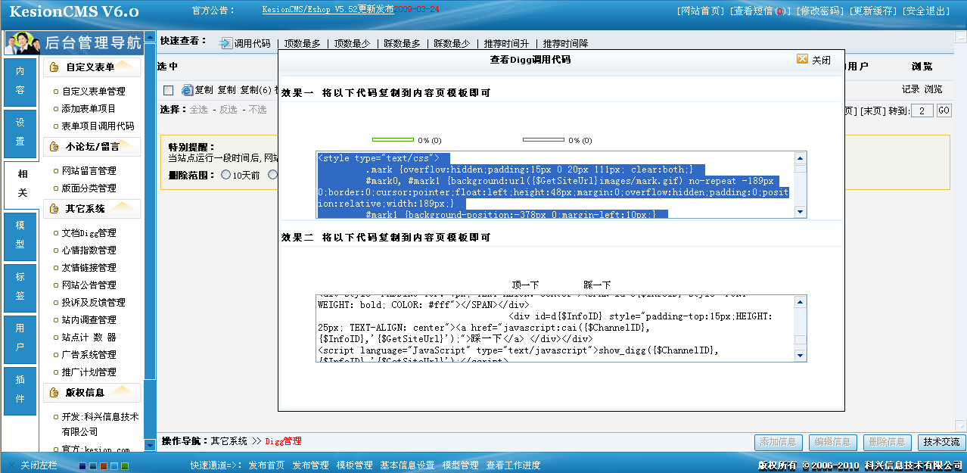Click the page number input field
Screen dimensions: 967x473
922,110
